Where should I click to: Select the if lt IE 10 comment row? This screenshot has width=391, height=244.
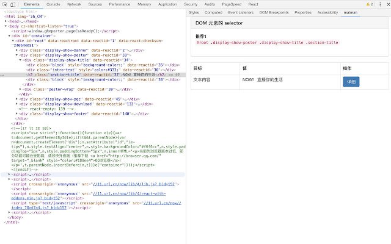31,128
